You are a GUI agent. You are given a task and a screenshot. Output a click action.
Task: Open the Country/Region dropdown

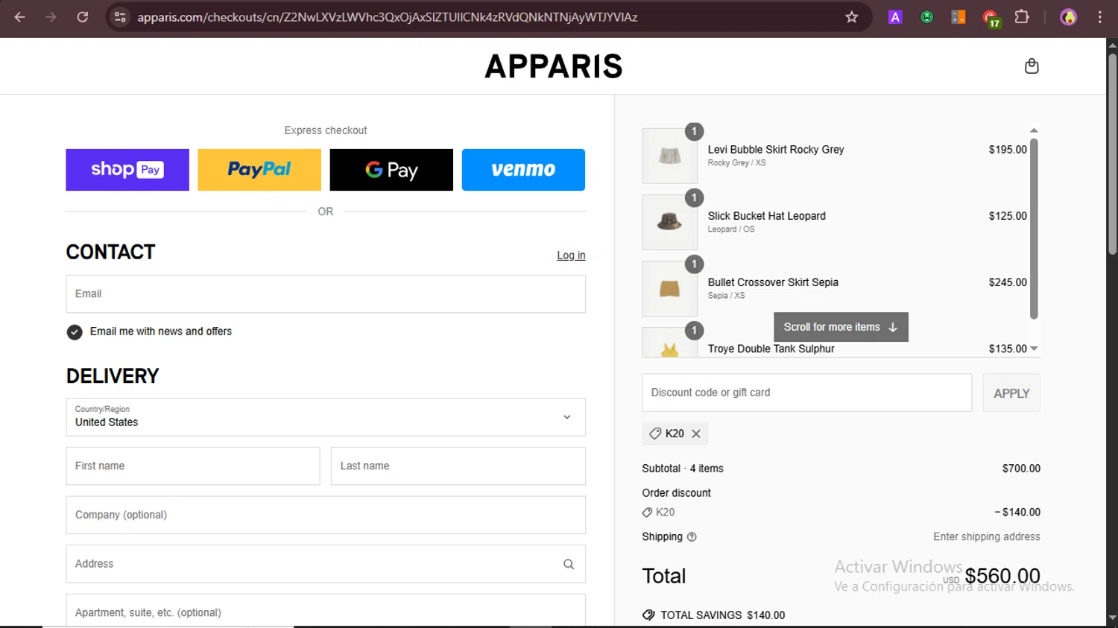click(x=326, y=417)
